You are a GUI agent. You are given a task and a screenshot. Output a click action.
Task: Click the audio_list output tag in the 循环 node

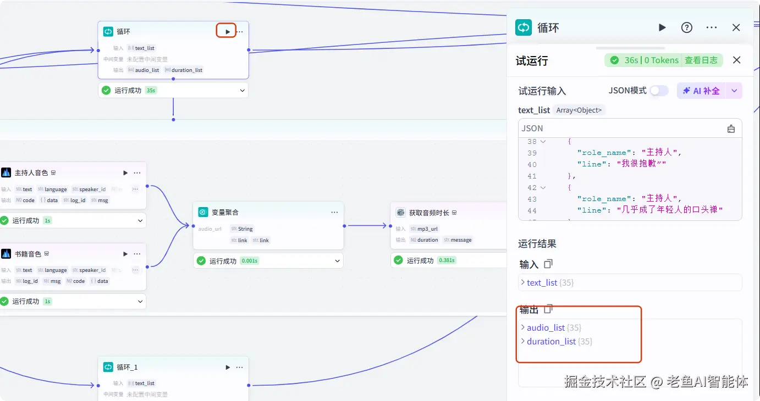coord(144,70)
